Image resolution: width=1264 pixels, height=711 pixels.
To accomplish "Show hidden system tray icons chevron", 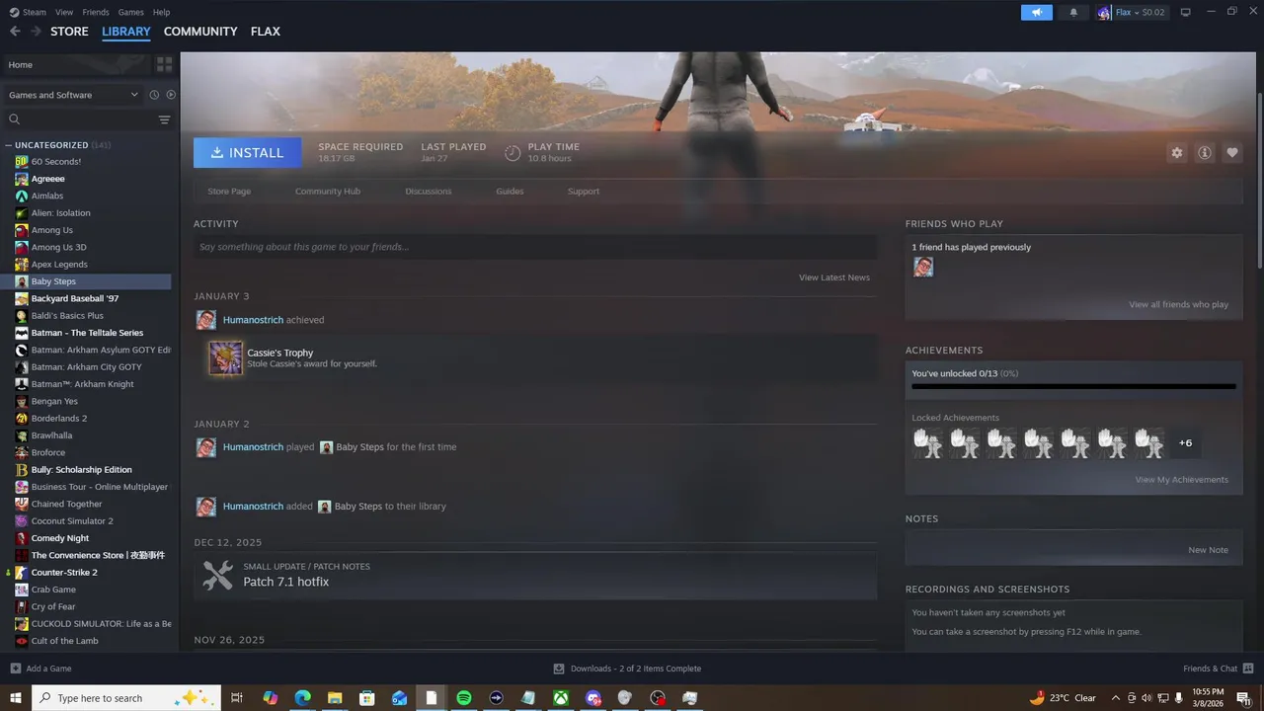I will coord(1116,698).
